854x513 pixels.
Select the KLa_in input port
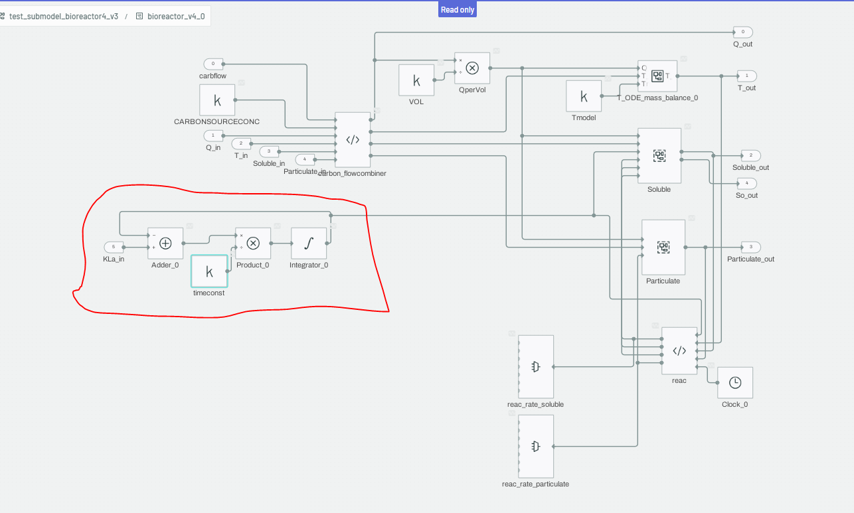[x=114, y=247]
